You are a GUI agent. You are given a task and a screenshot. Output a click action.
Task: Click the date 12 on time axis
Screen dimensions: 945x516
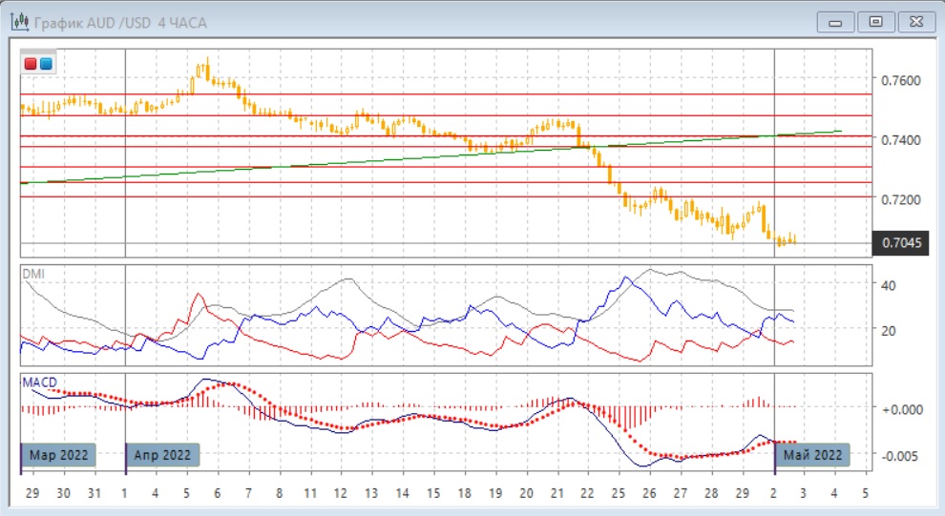pyautogui.click(x=341, y=494)
